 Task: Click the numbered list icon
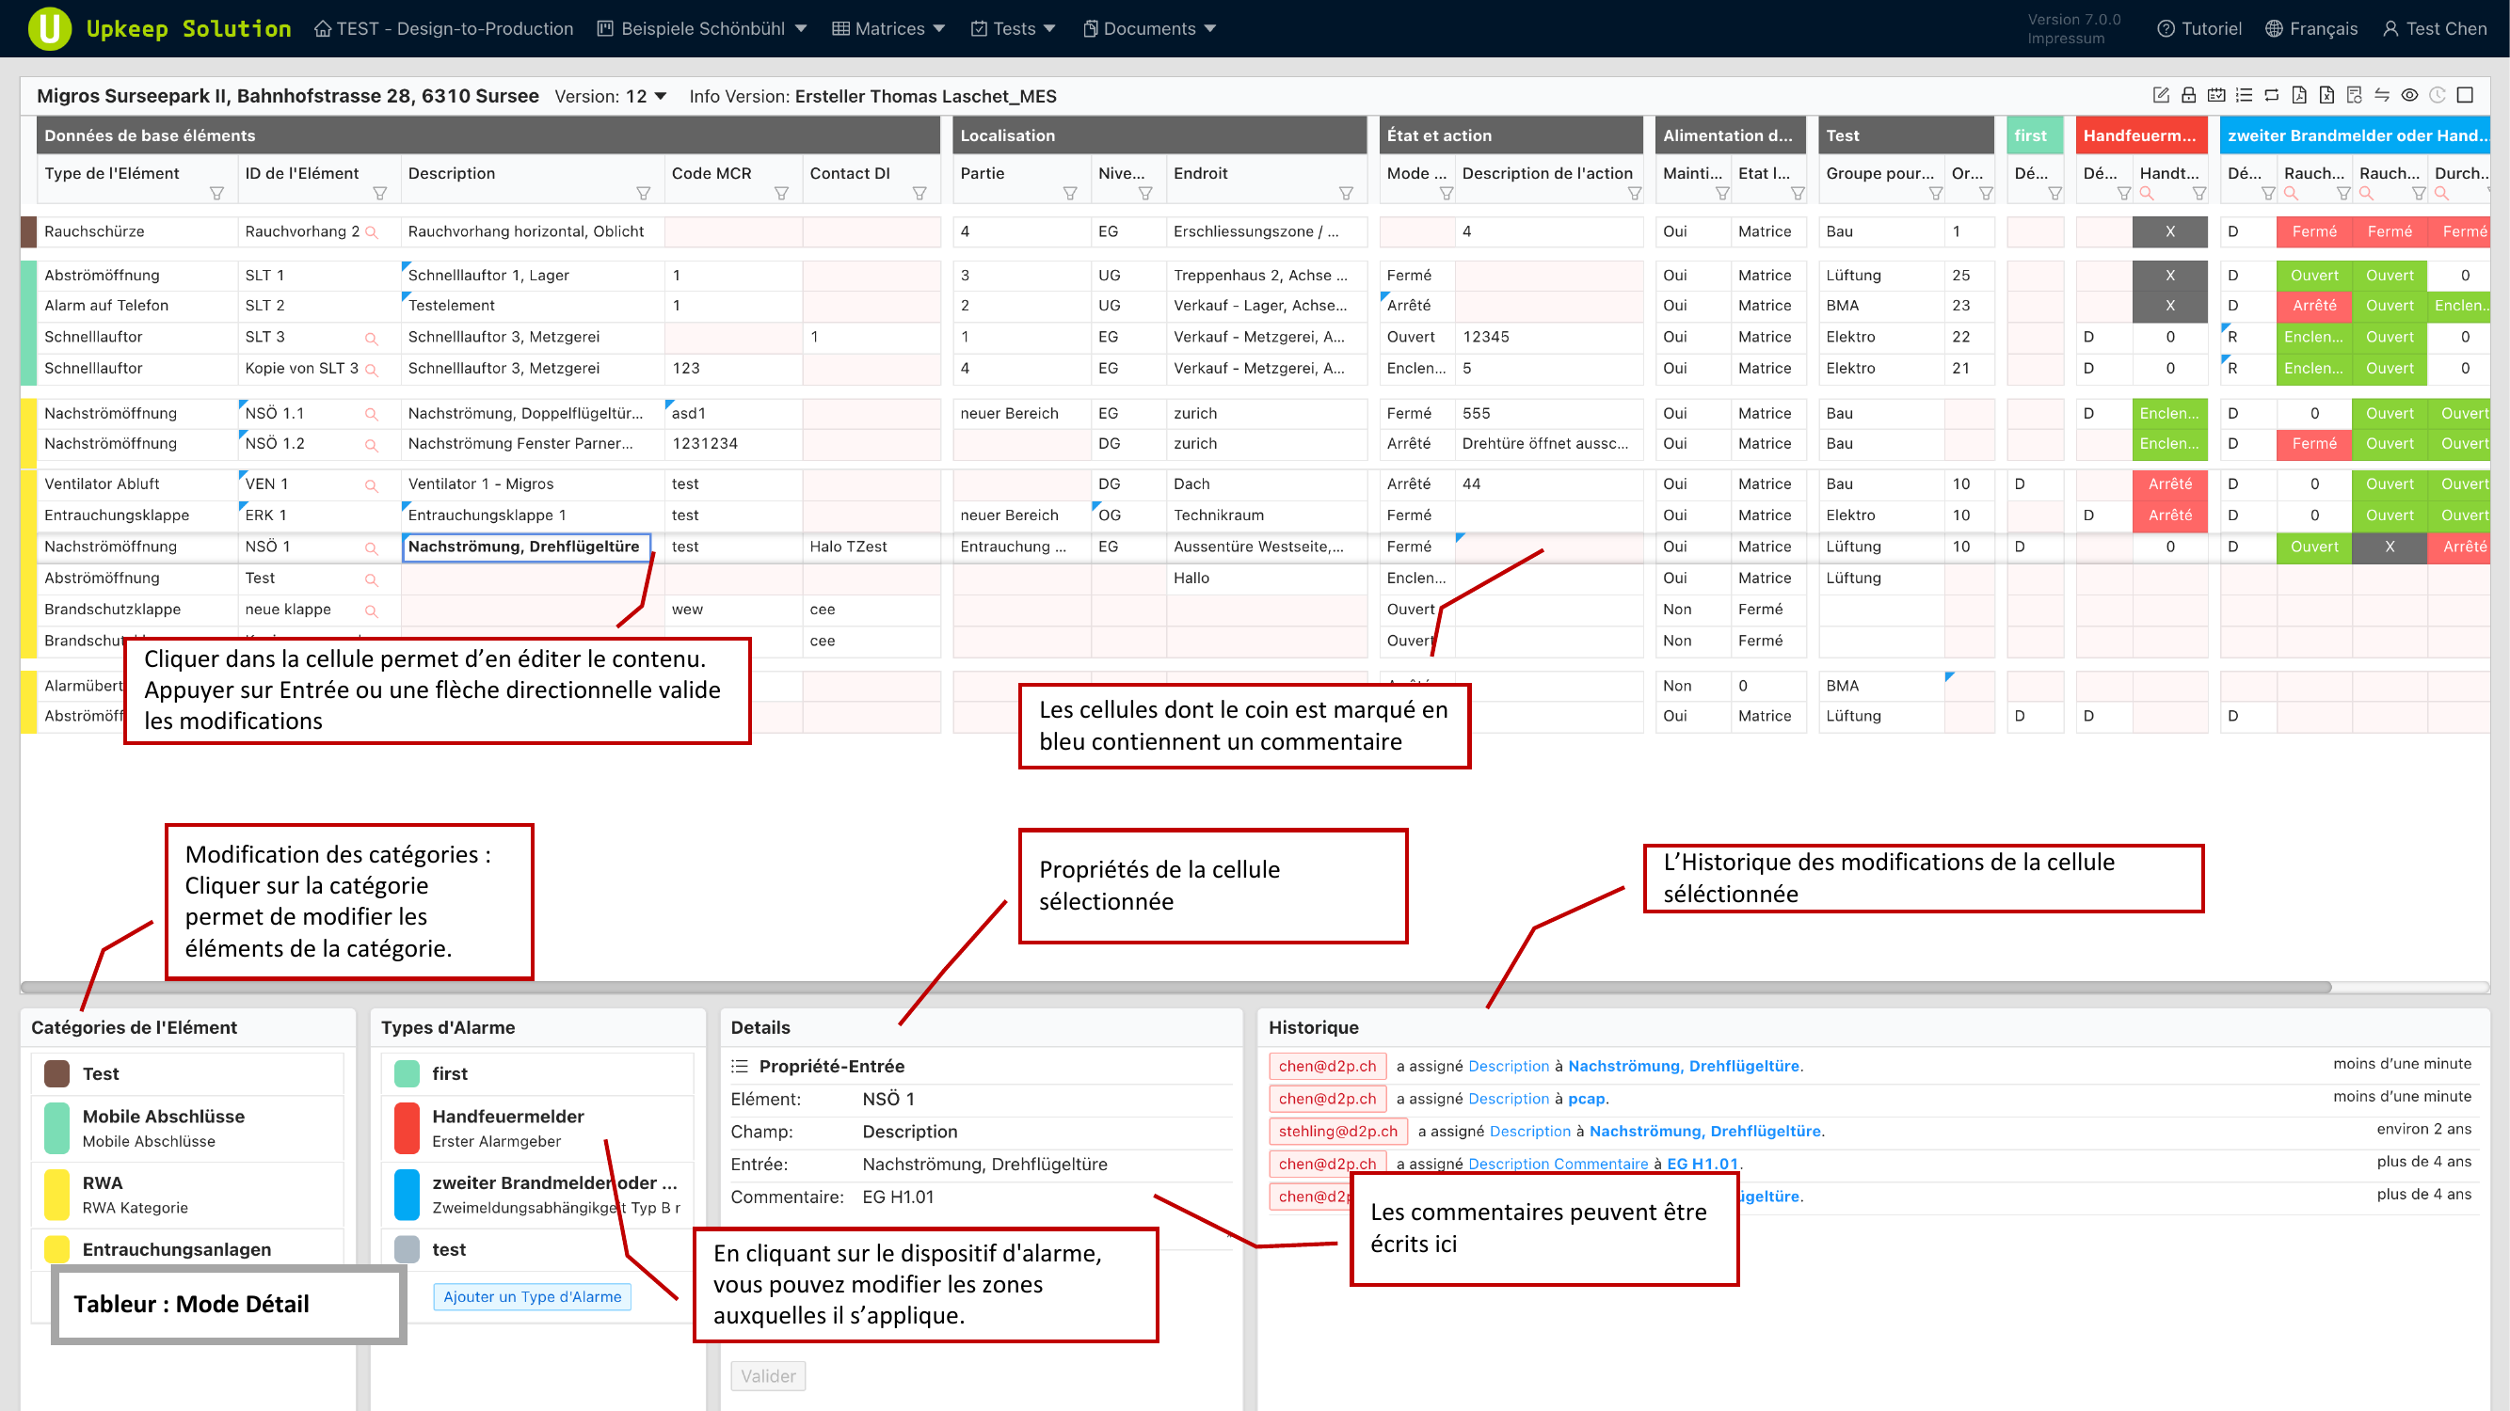2244,95
